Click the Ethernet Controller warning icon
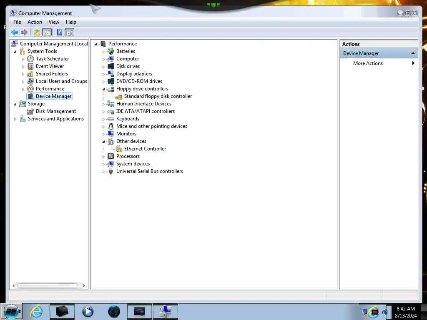The image size is (427, 320). click(x=119, y=149)
